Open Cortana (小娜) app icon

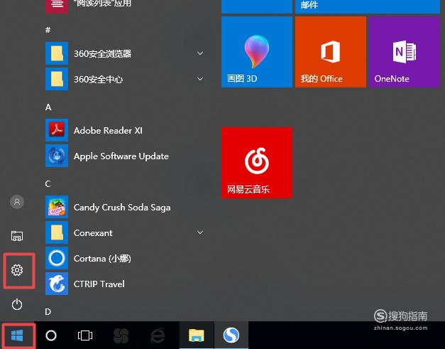[x=57, y=258]
